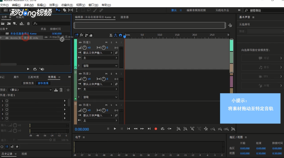The image size is (284, 158).
Task: Toggle the metronome icon above tracks
Action: pos(111,35)
